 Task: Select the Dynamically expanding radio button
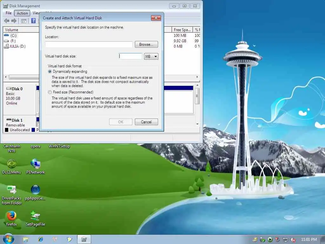click(x=50, y=71)
